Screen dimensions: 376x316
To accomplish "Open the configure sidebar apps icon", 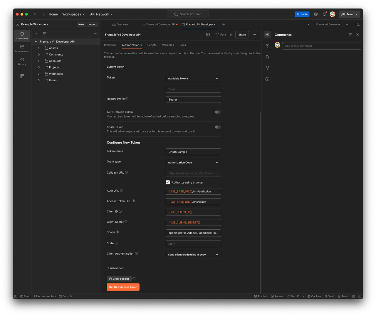I will (x=22, y=76).
